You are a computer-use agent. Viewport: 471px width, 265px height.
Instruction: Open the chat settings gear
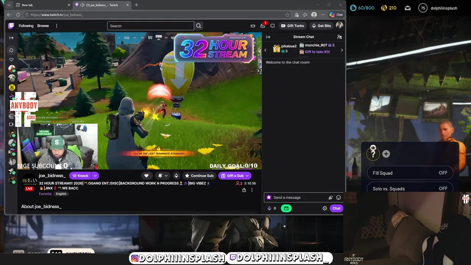tap(325, 208)
